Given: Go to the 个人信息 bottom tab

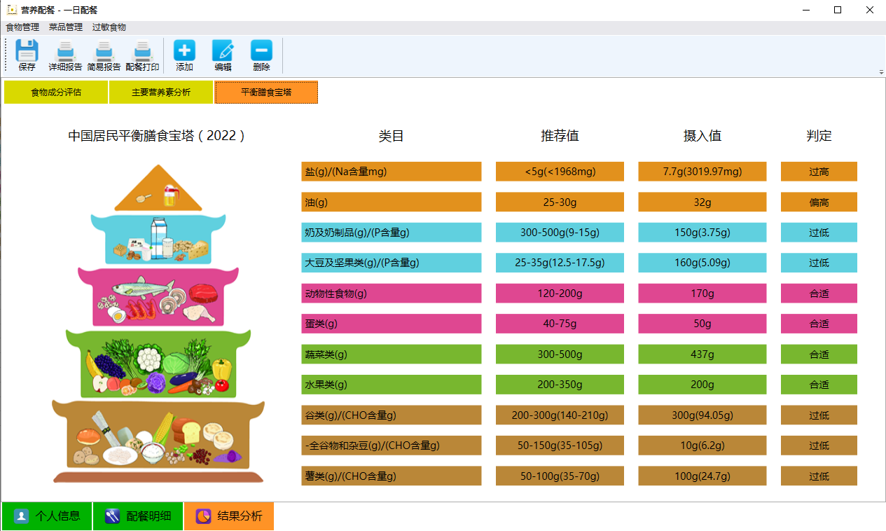Looking at the screenshot, I should click(x=47, y=516).
